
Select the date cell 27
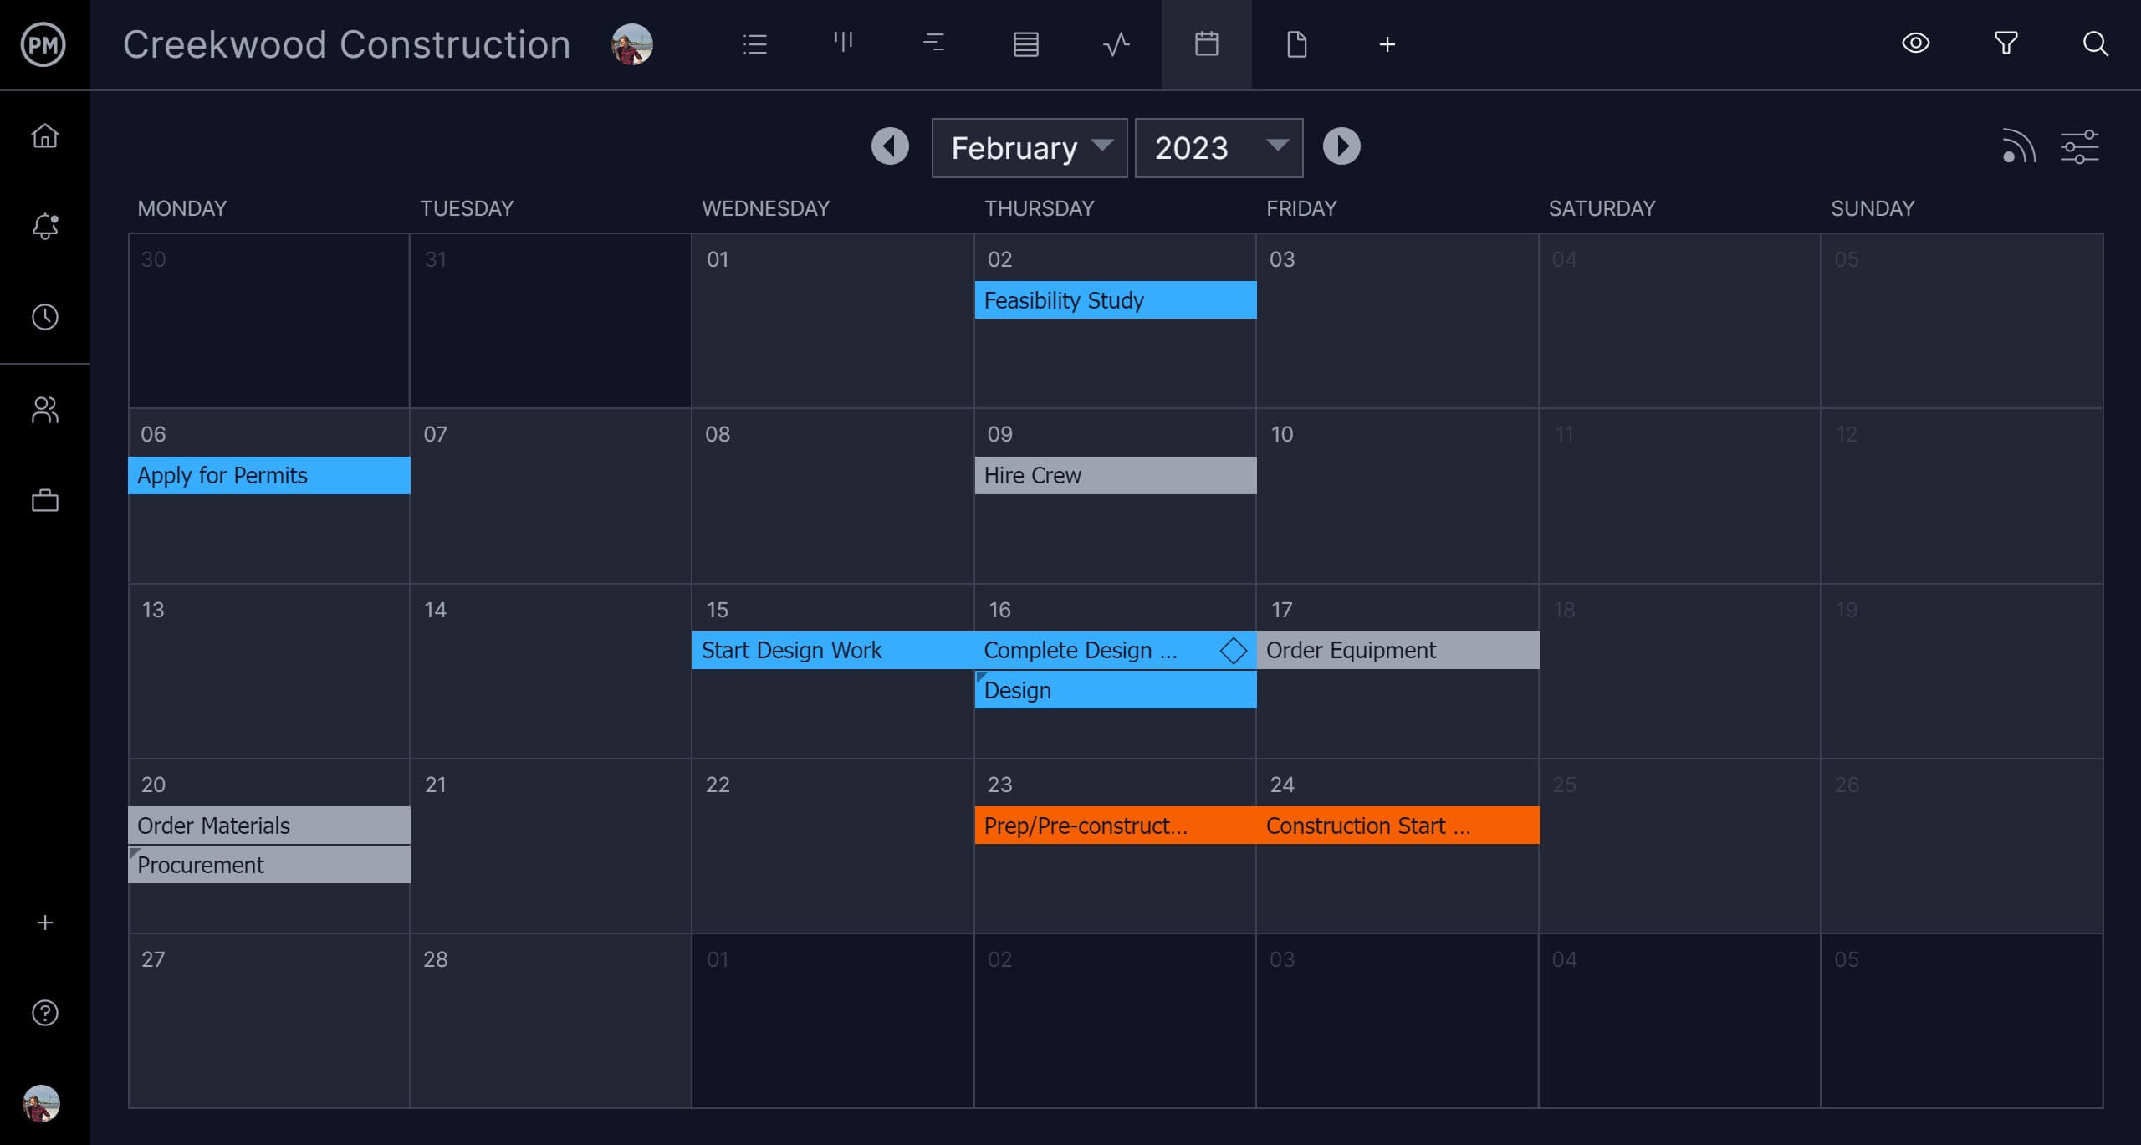point(268,1021)
